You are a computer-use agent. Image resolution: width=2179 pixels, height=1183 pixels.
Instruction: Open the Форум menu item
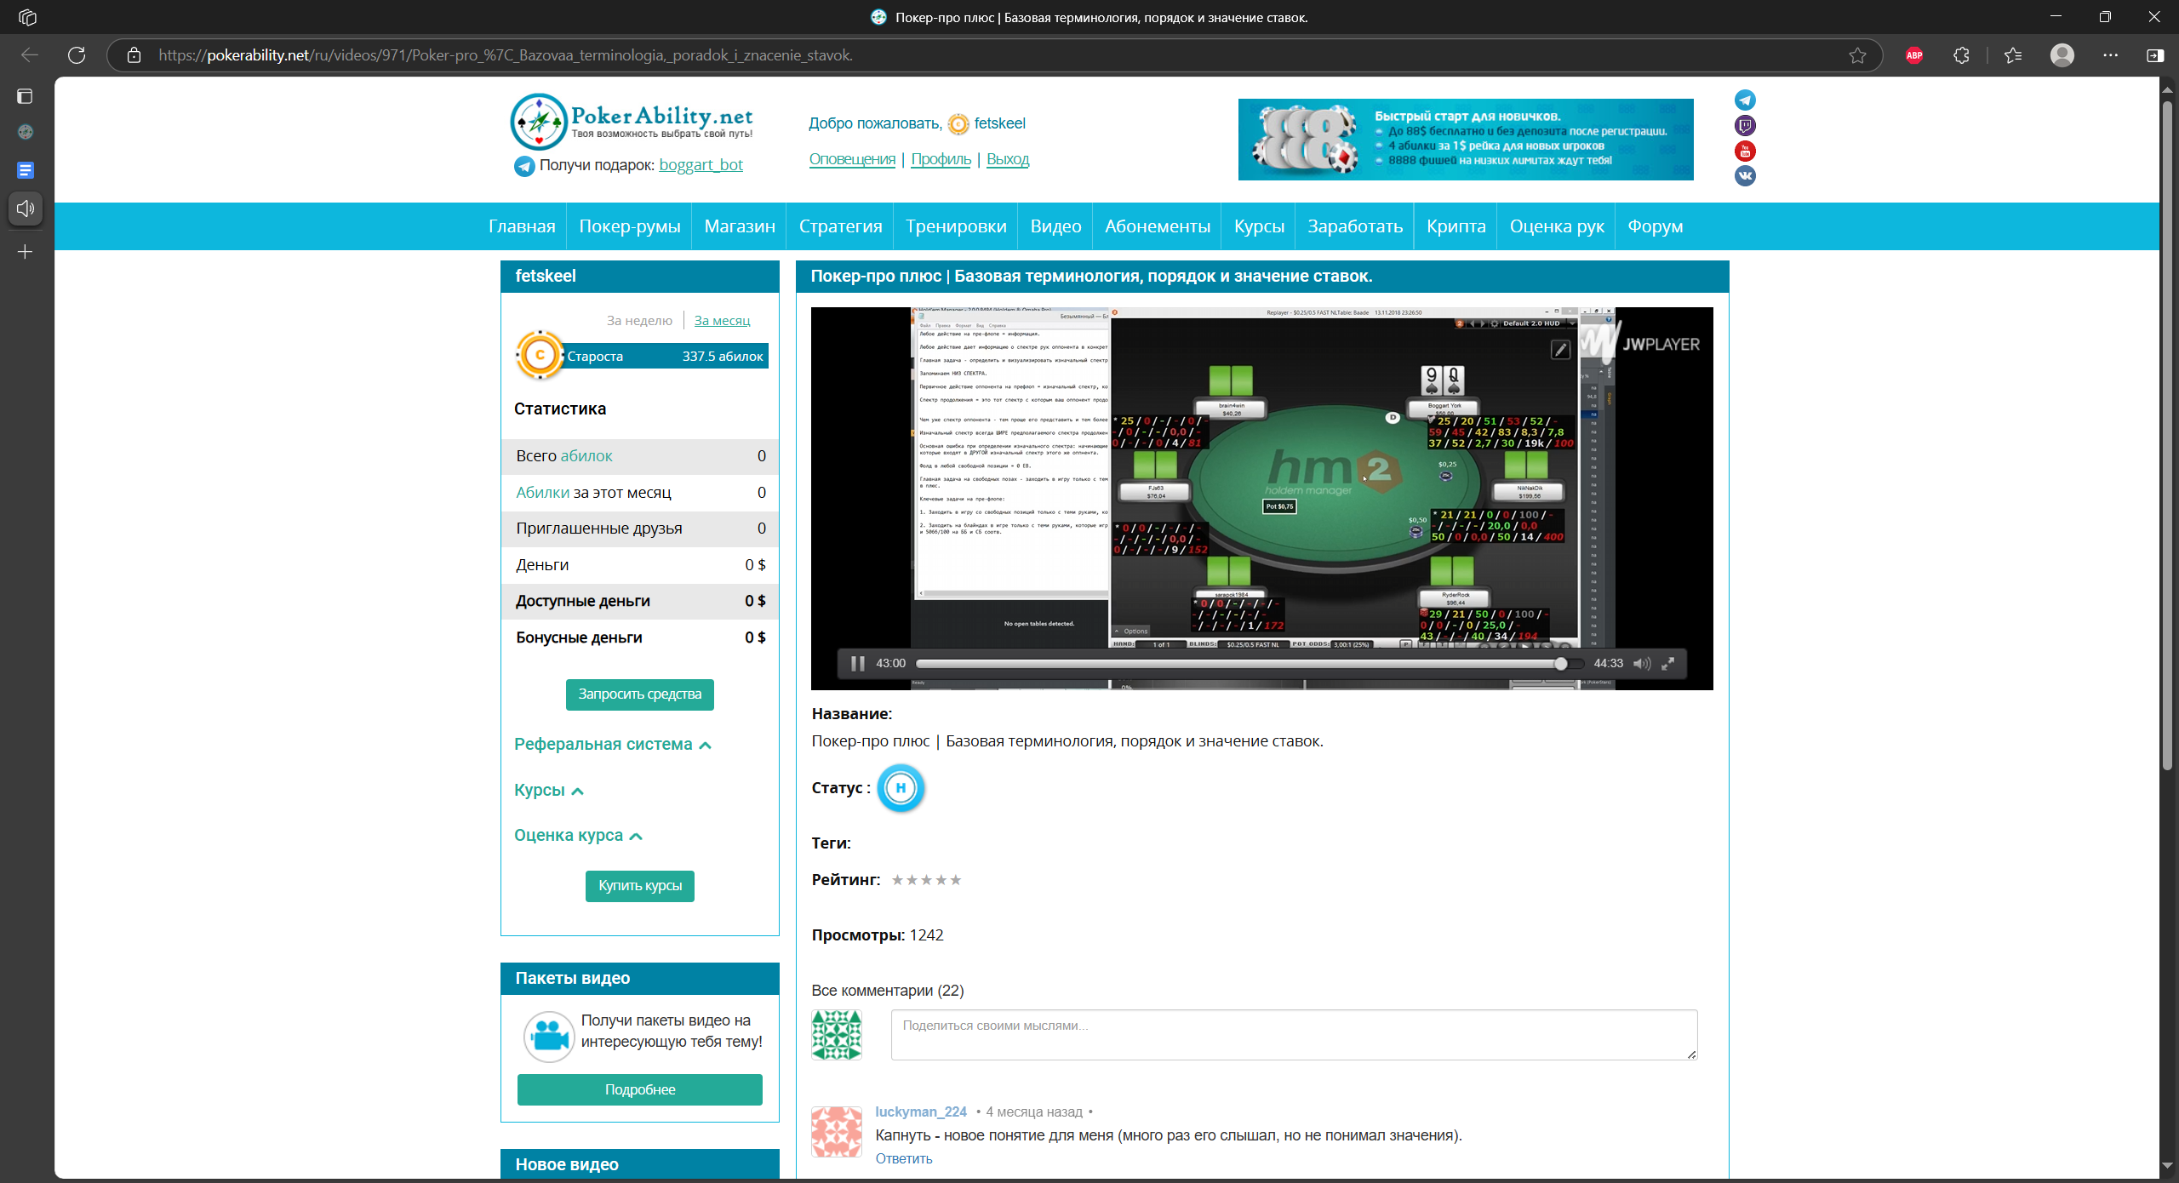(1656, 226)
